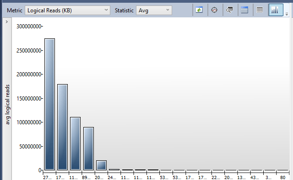Open the Metric dropdown showing Logical Reads (KB)

click(x=67, y=10)
